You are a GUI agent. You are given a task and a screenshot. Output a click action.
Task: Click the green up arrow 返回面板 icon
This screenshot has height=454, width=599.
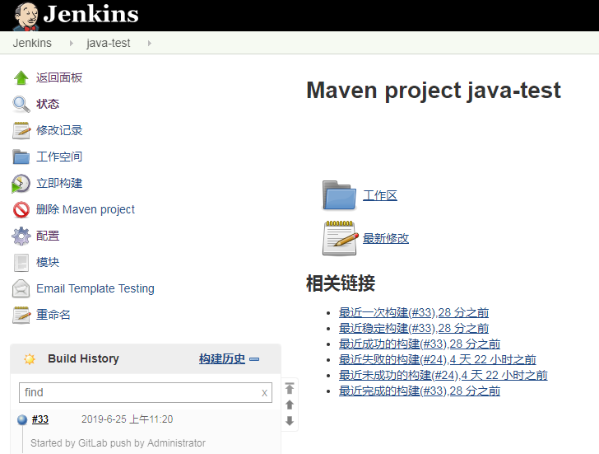click(x=21, y=77)
